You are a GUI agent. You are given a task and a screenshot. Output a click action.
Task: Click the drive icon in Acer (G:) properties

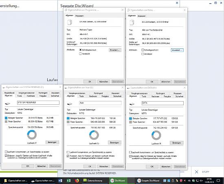click(x=70, y=104)
